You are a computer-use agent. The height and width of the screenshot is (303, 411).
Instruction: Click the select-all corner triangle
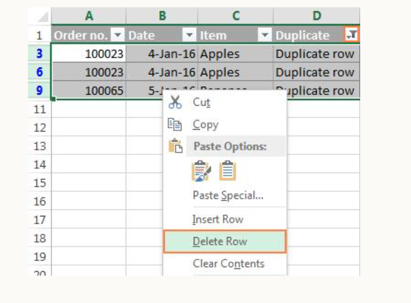coord(43,17)
